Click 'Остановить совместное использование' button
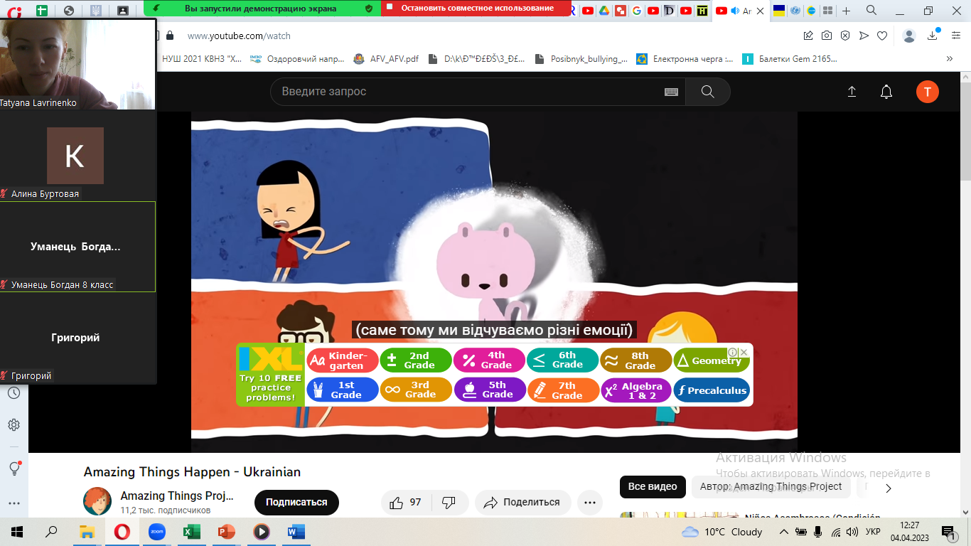 [477, 9]
